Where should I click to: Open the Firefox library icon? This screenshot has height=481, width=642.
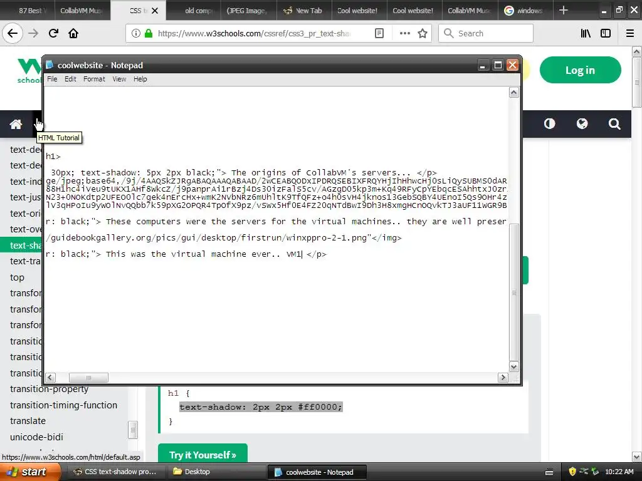click(586, 33)
